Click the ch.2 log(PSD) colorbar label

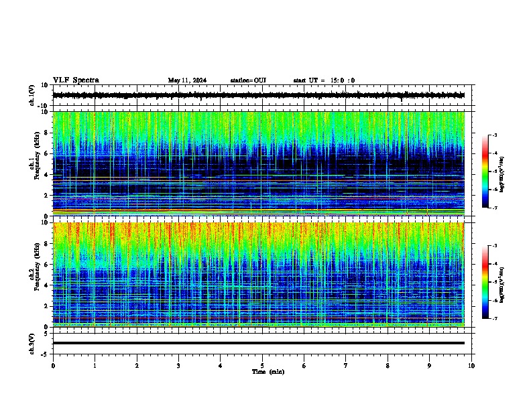tap(501, 285)
